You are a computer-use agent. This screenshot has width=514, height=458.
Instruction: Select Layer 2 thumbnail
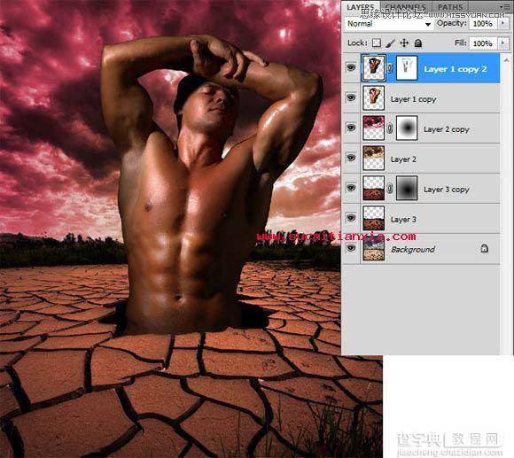click(373, 158)
